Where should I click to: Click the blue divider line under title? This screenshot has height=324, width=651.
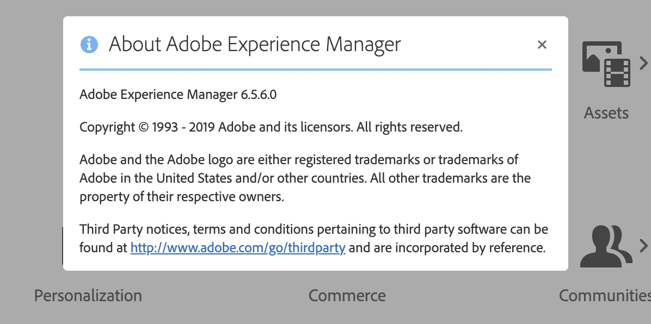coord(316,70)
